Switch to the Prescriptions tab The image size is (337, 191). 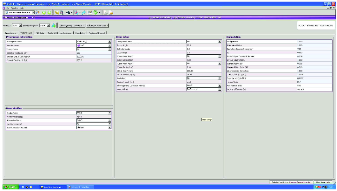pos(10,33)
